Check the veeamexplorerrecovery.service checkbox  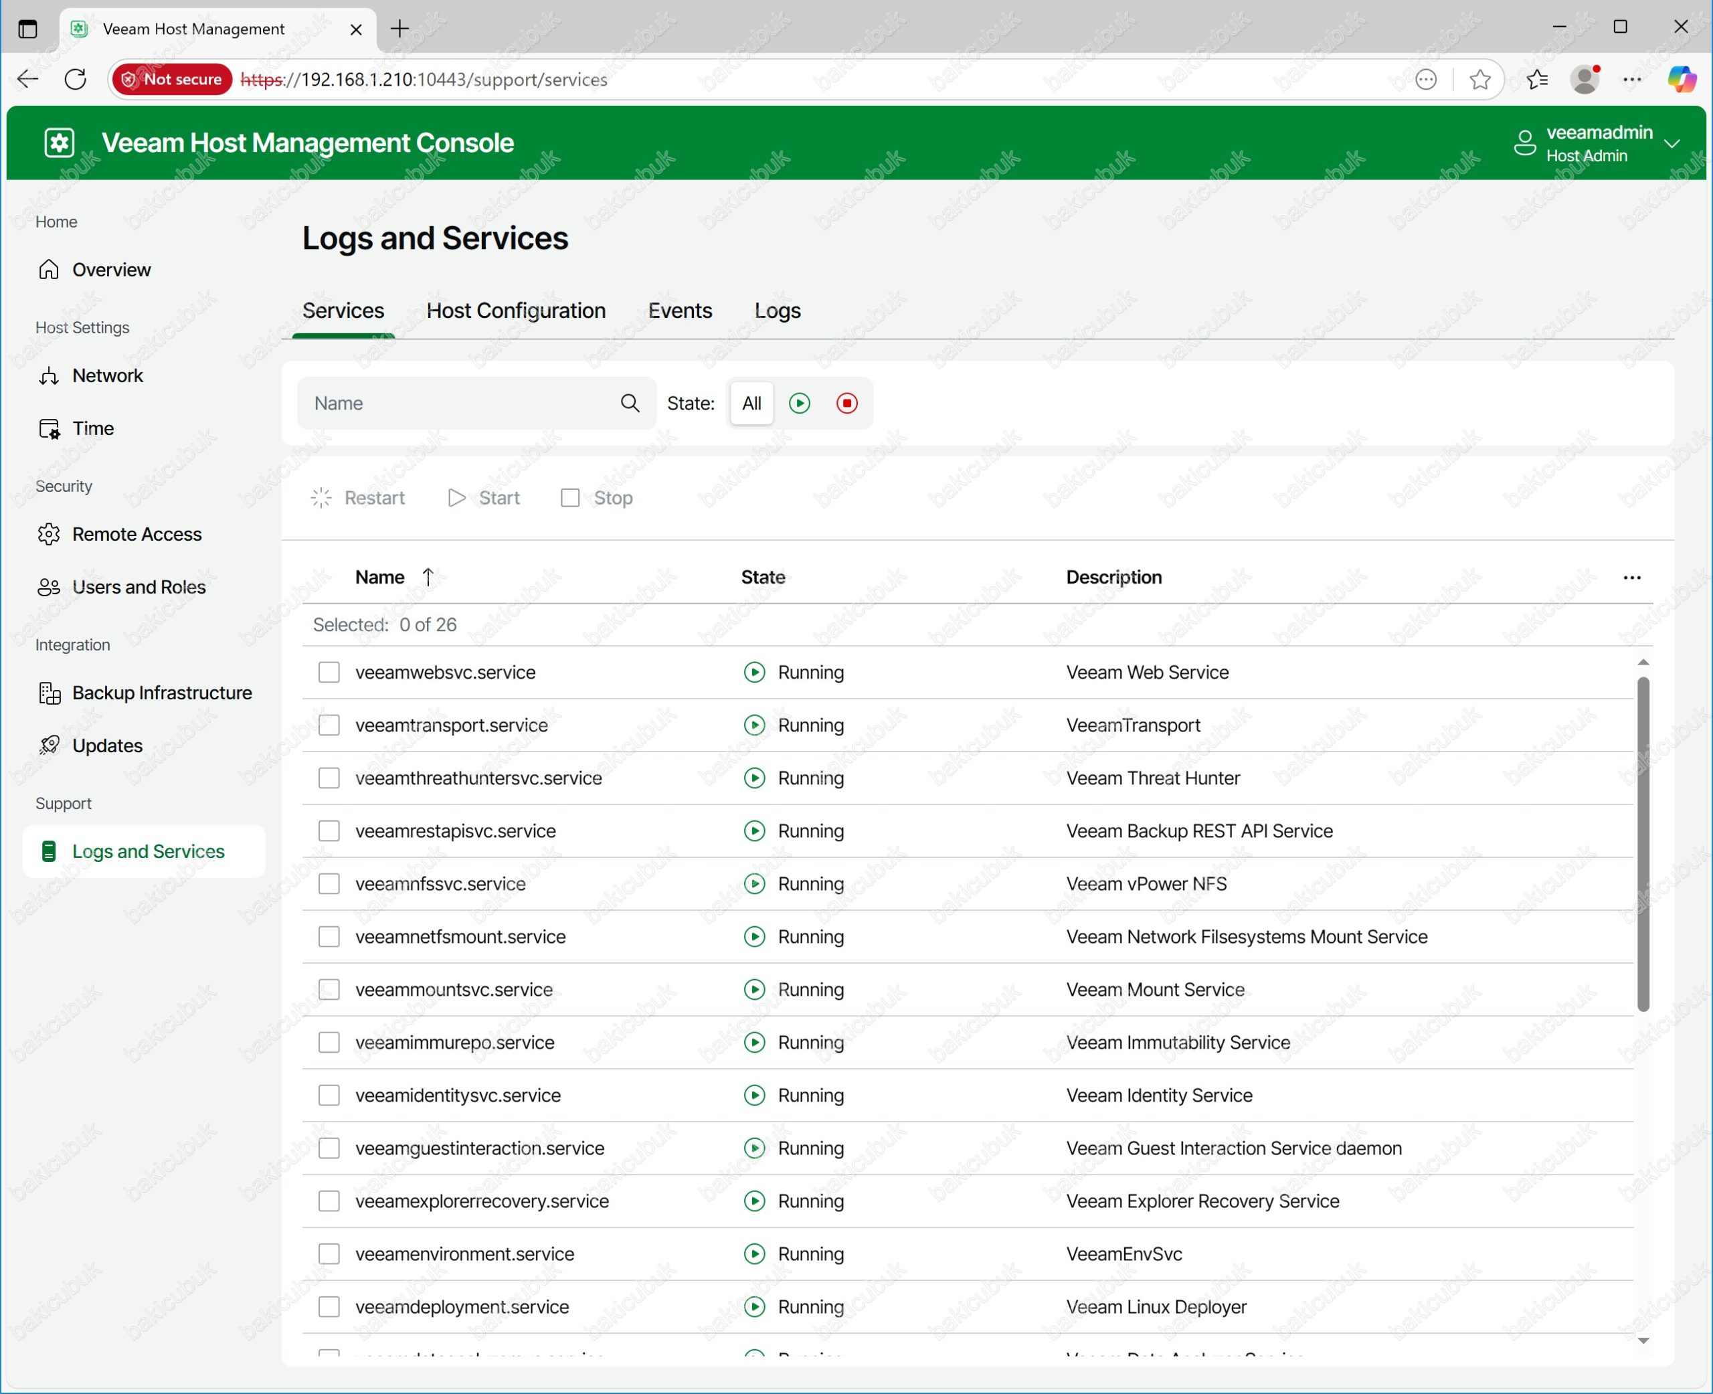click(329, 1201)
